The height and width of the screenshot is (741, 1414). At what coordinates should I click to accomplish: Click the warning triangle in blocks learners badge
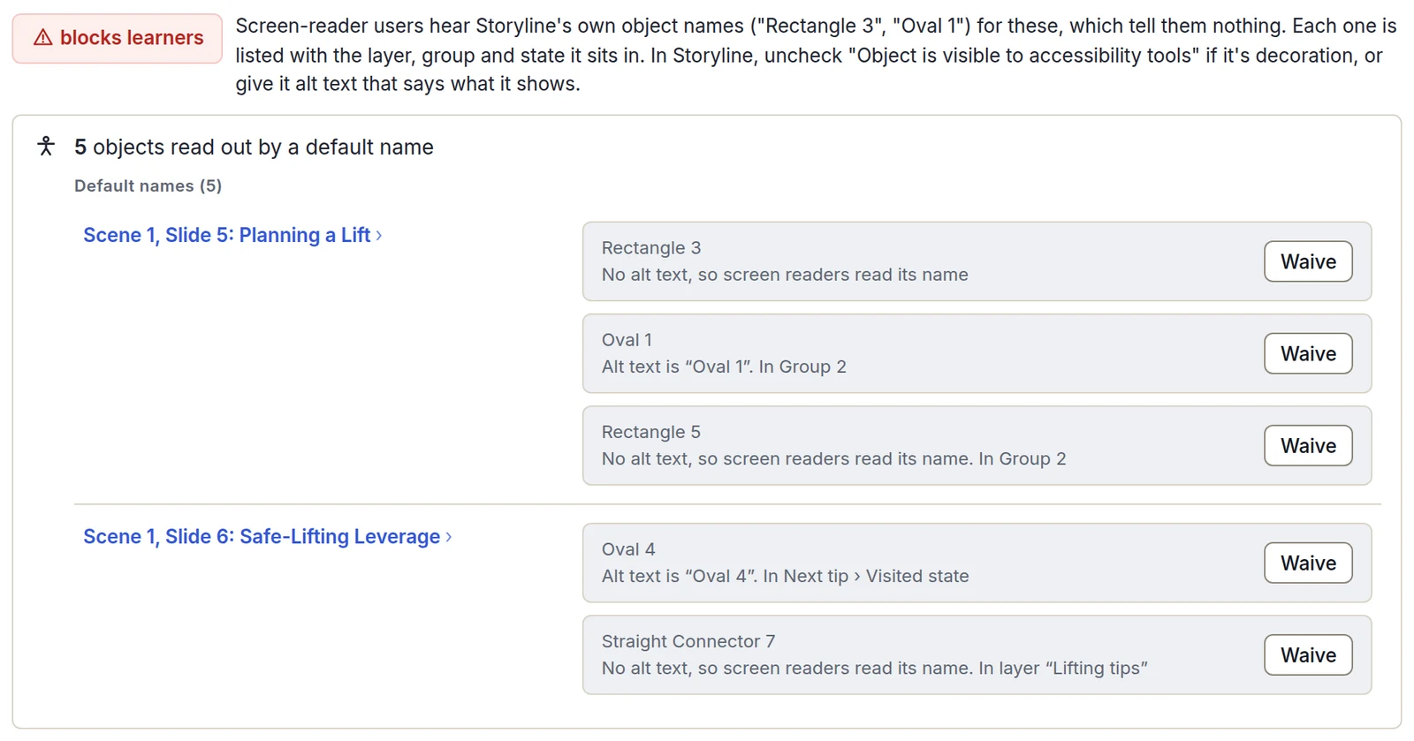[x=42, y=38]
